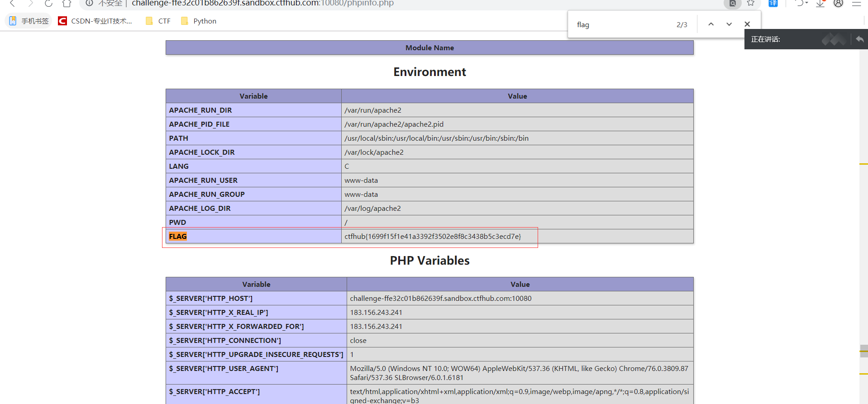
Task: Click the '正在讲话:' overlay label
Action: tap(766, 39)
